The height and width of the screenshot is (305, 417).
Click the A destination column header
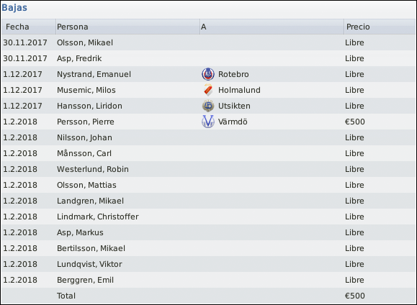272,27
